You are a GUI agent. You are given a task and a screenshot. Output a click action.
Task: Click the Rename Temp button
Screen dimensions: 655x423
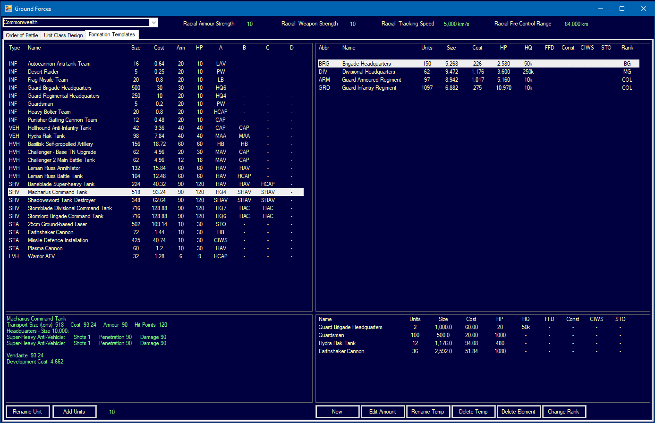click(x=428, y=412)
